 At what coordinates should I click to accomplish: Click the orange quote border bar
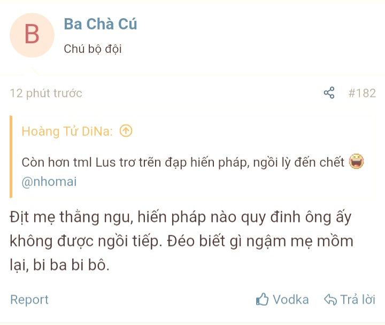[11, 157]
